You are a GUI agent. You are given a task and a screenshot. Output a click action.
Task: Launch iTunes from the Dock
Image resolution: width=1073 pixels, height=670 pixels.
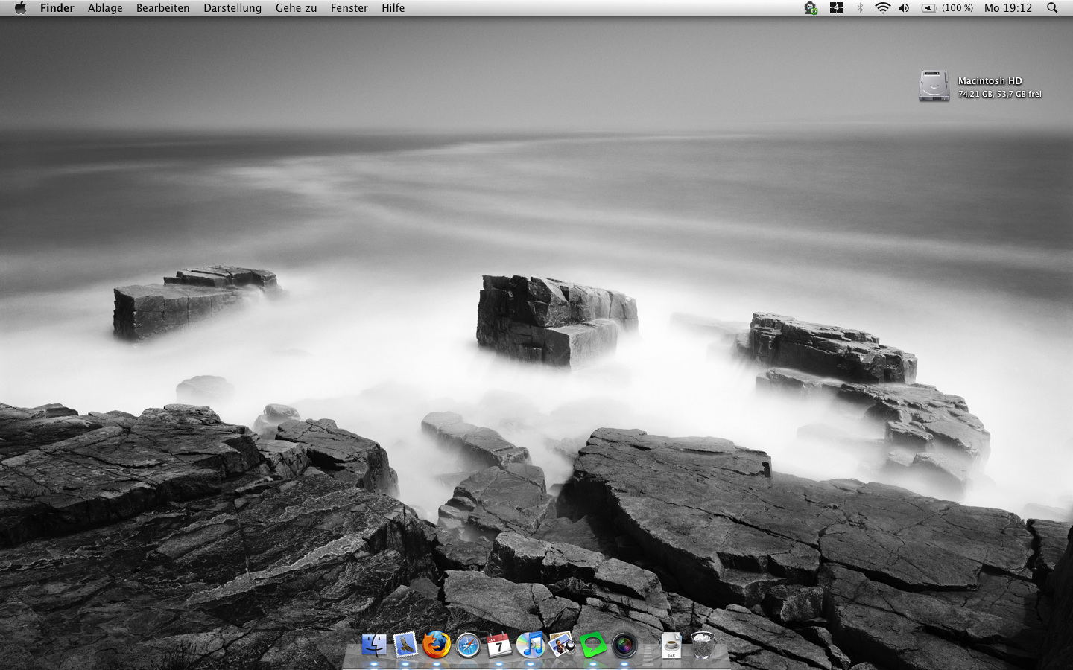pyautogui.click(x=531, y=645)
